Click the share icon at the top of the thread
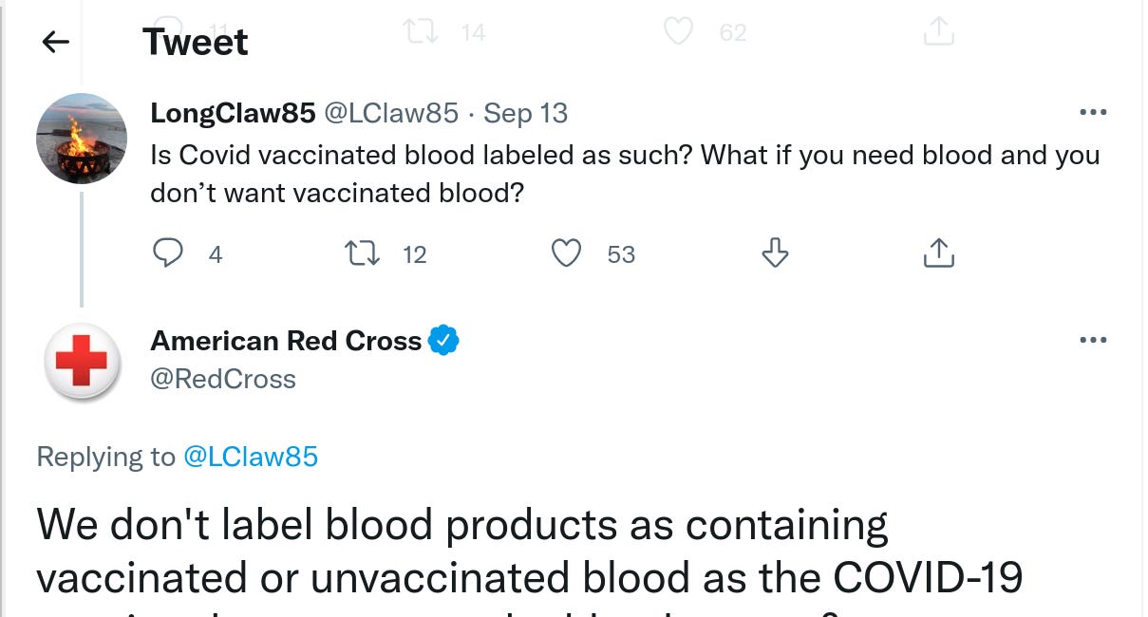This screenshot has width=1148, height=617. pyautogui.click(x=938, y=31)
